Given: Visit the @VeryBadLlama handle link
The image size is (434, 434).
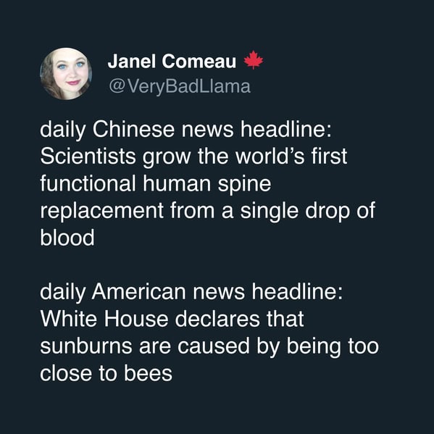Looking at the screenshot, I should 180,86.
